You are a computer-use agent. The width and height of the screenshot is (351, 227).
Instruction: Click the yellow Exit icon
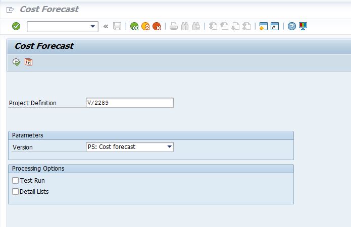point(145,26)
